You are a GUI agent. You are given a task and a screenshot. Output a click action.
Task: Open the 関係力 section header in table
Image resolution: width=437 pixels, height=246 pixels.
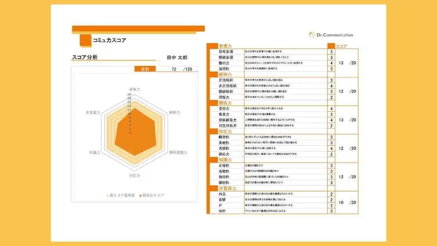225,103
